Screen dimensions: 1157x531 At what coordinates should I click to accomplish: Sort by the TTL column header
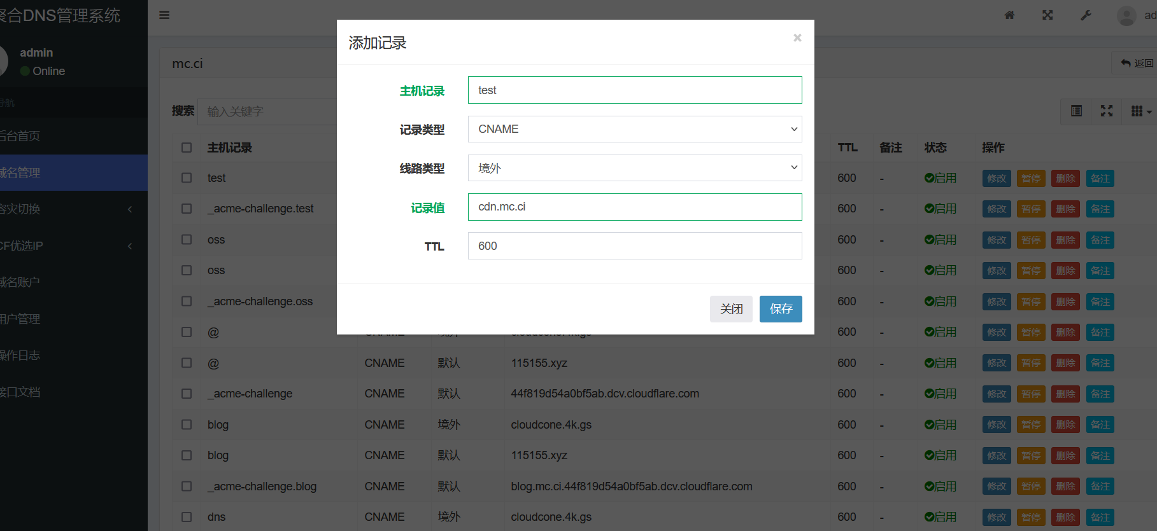pyautogui.click(x=848, y=148)
